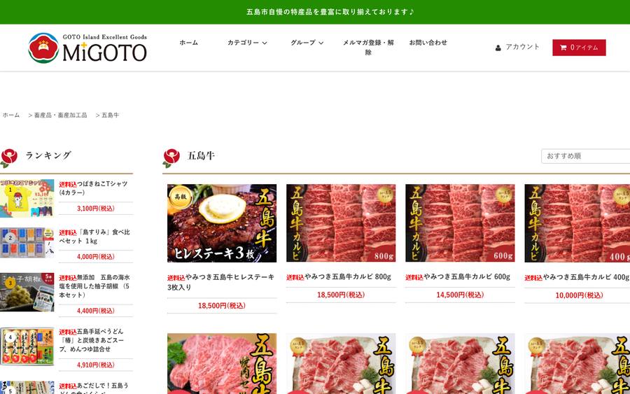Expand the グループ menu
This screenshot has height=394, width=630.
pos(307,43)
